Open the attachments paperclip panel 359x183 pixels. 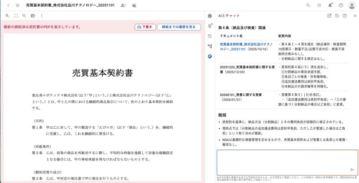210,26
